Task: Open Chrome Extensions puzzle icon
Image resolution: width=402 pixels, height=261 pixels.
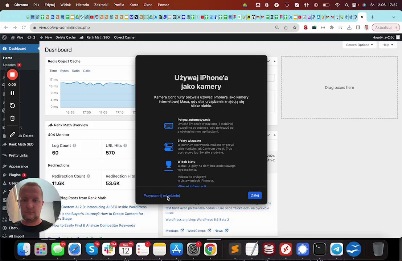Action: (x=332, y=28)
